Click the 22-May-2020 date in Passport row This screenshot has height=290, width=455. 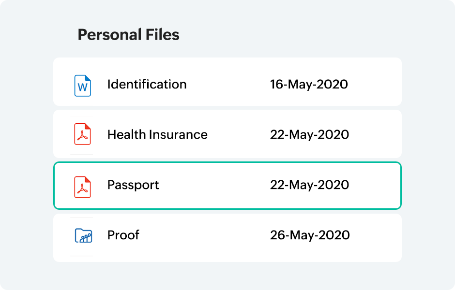(309, 185)
